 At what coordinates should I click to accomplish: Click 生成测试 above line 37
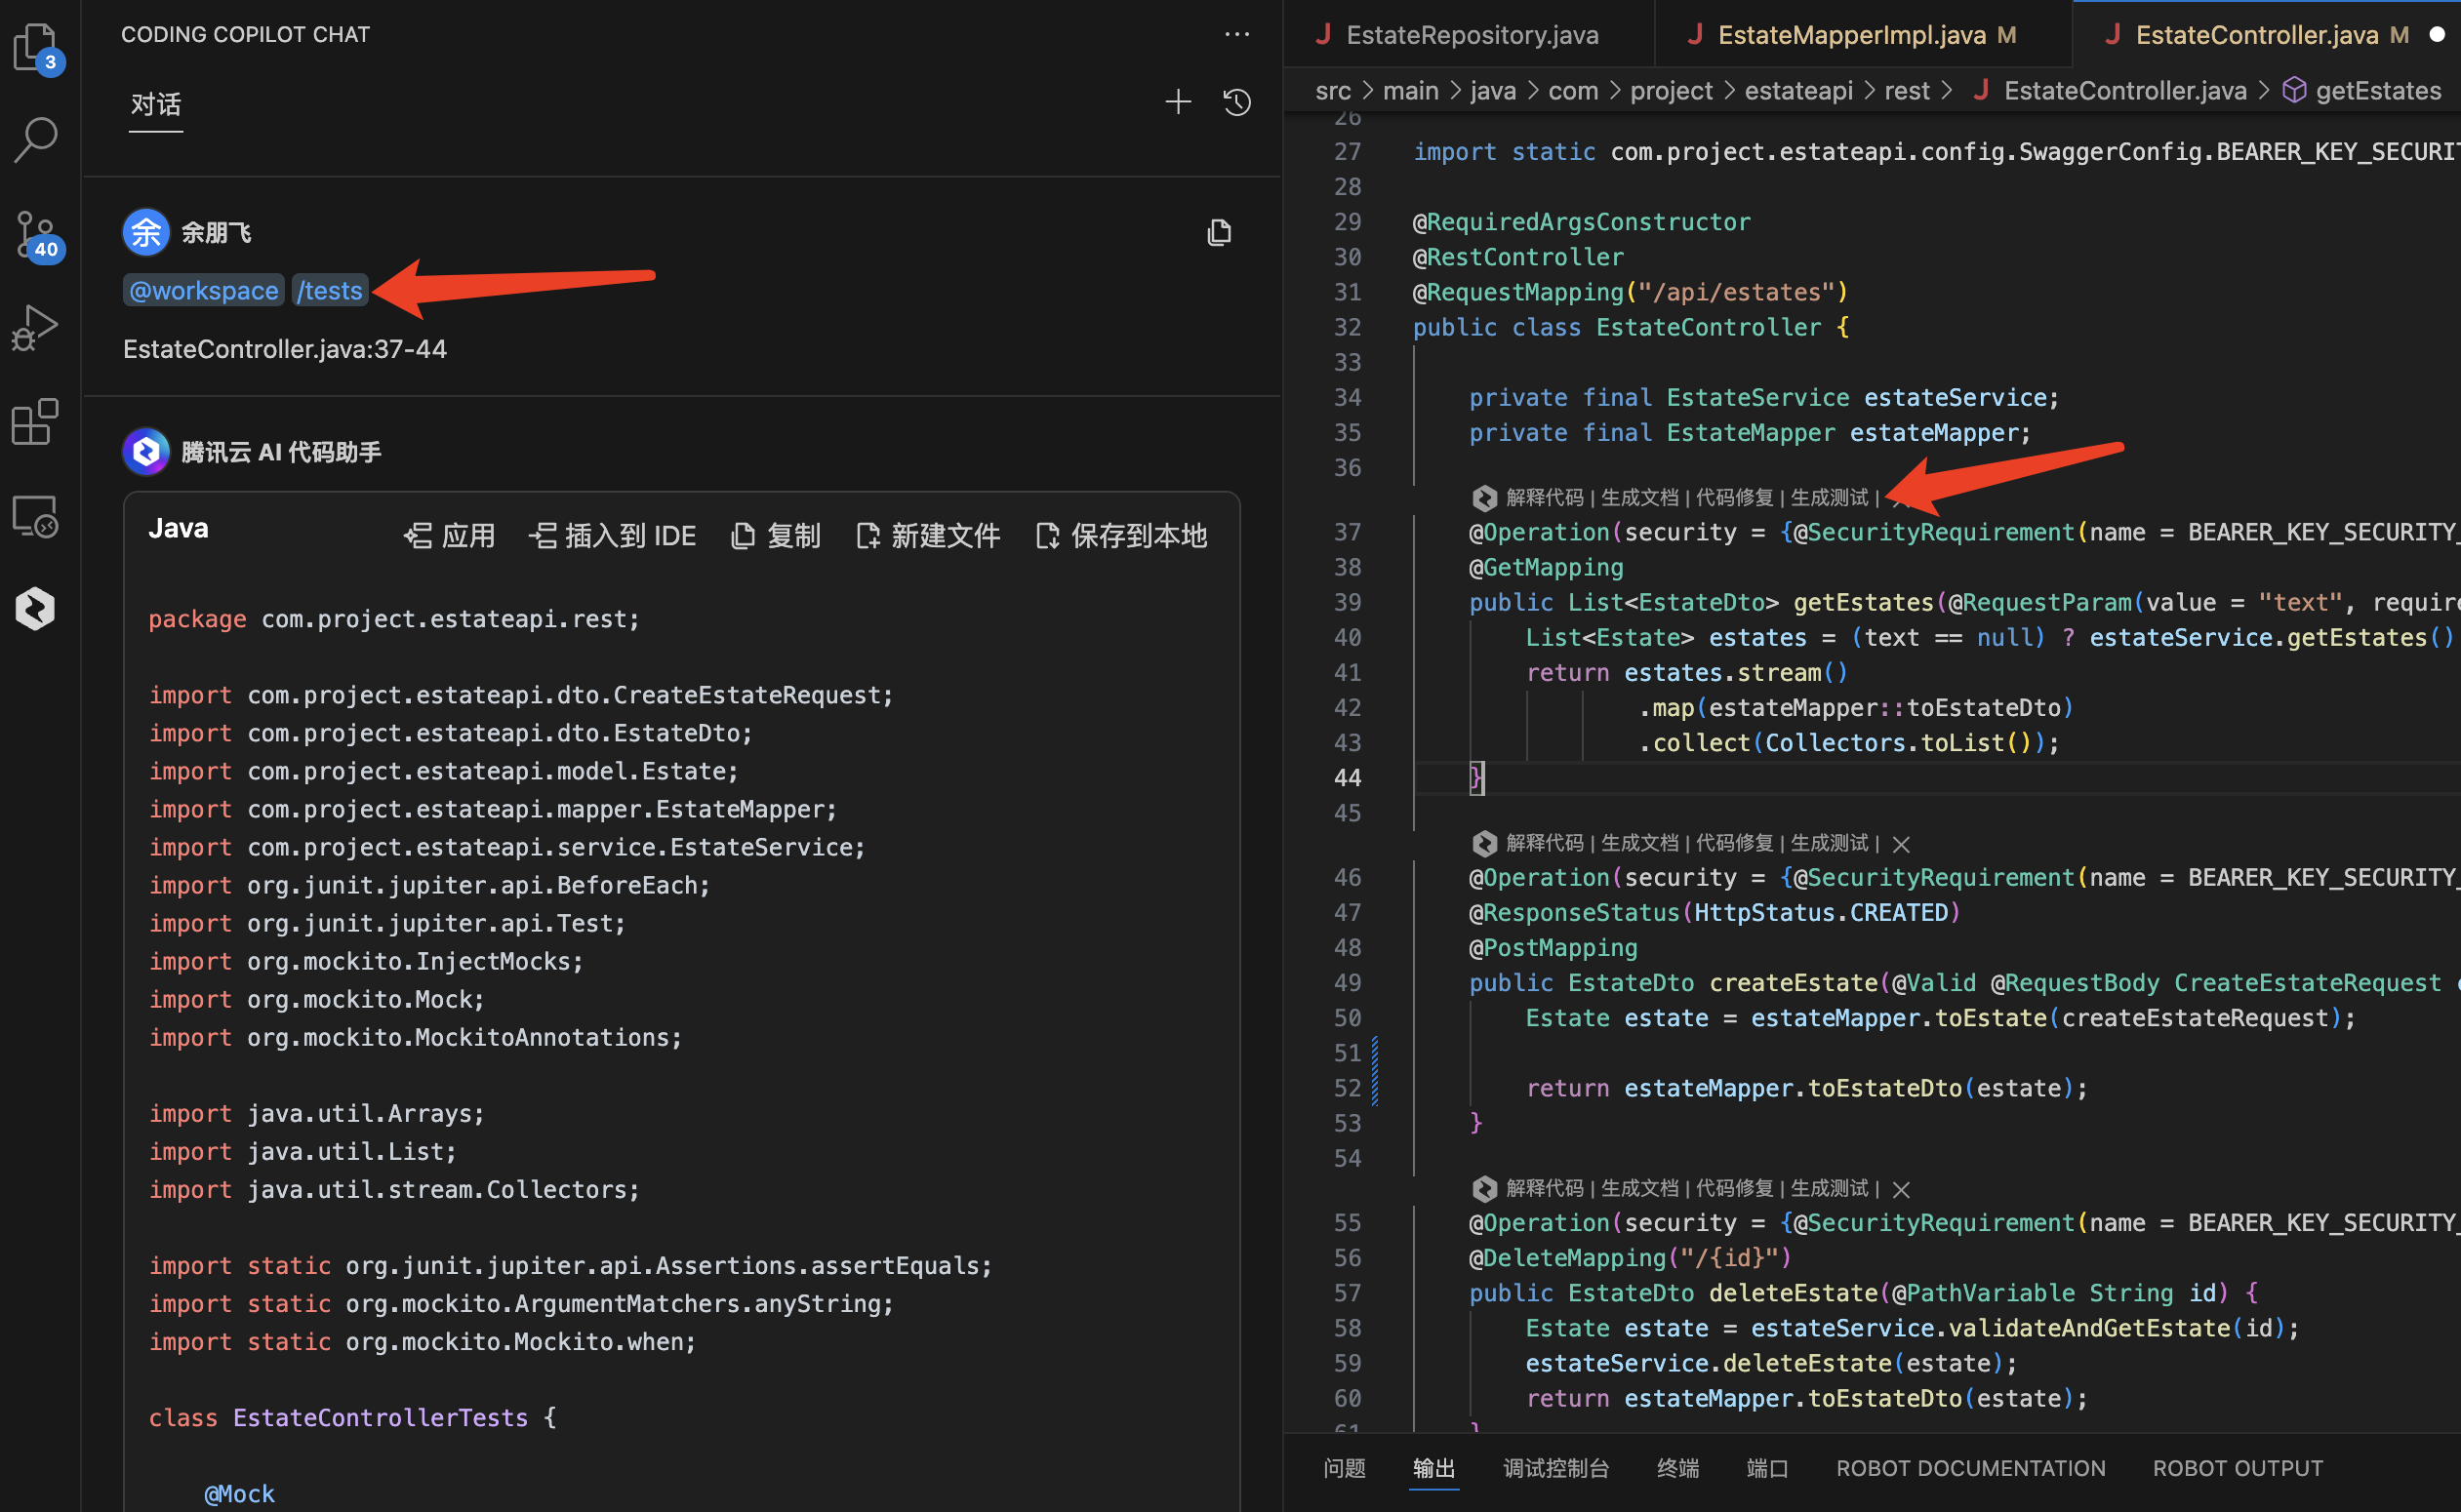pos(1829,497)
